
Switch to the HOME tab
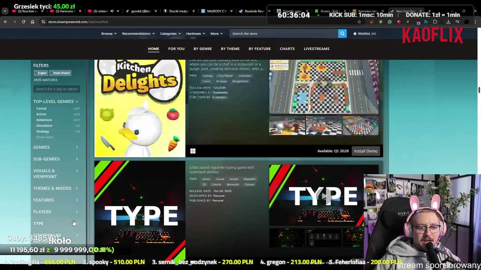click(x=153, y=49)
